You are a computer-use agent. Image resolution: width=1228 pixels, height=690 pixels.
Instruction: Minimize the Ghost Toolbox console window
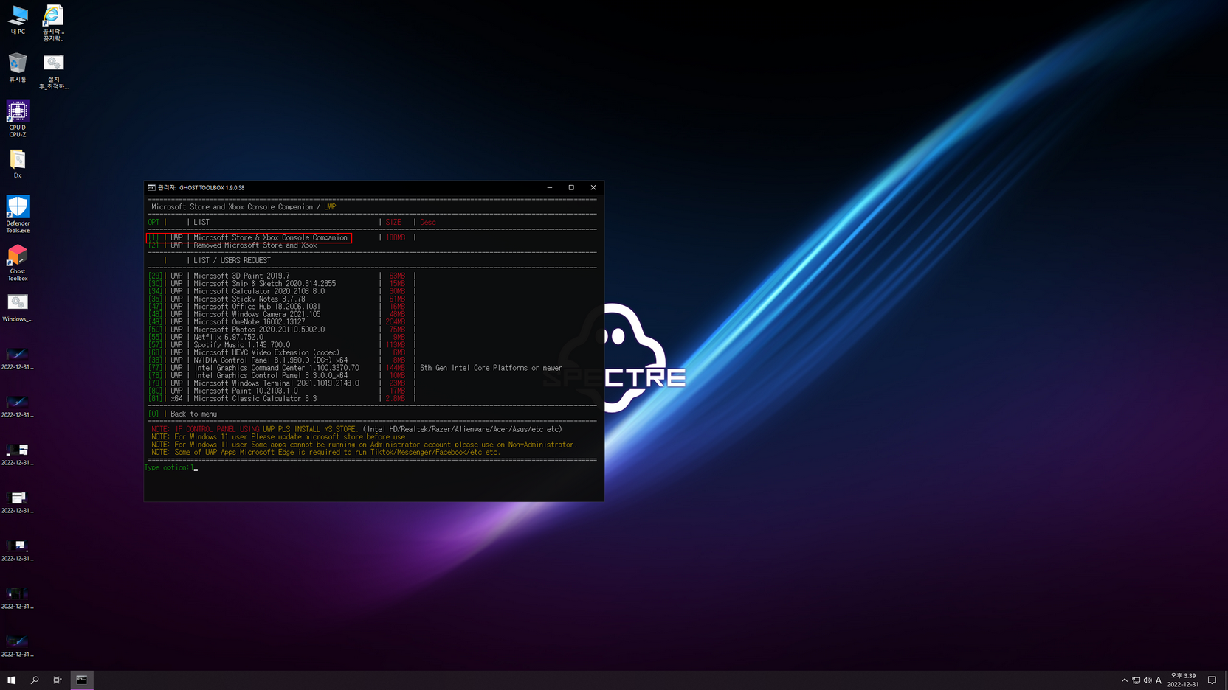[x=550, y=188]
